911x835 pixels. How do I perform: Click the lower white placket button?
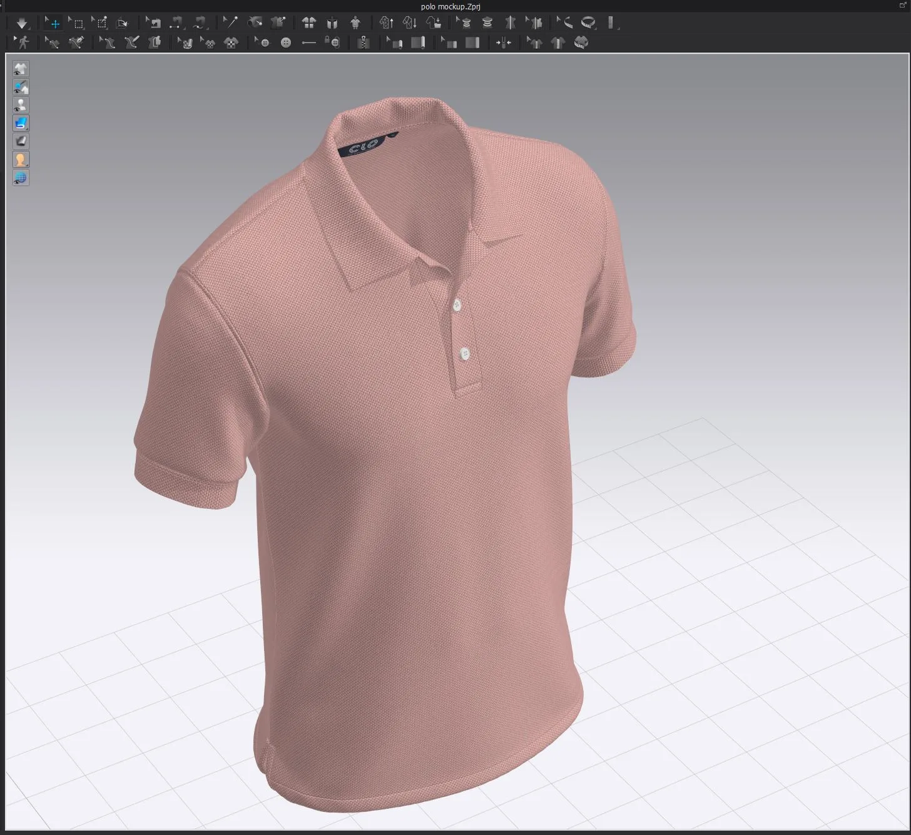[x=464, y=354]
